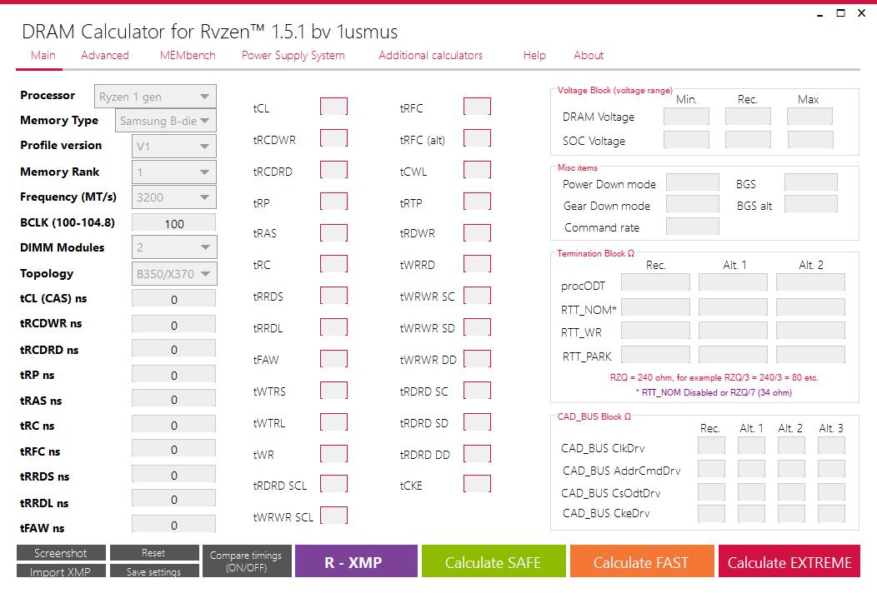Open the Frequency (MT/s) dropdown
877x593 pixels.
point(174,197)
